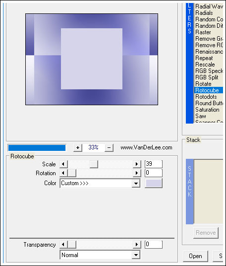Click the zoom out minus button
This screenshot has height=266, width=226.
[109, 147]
